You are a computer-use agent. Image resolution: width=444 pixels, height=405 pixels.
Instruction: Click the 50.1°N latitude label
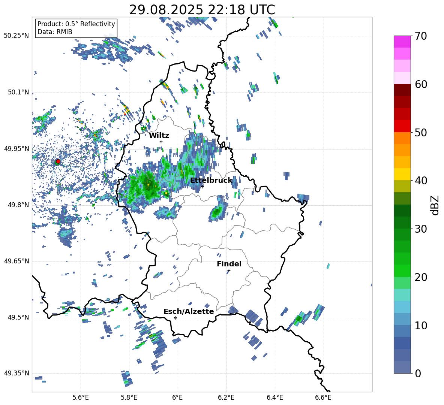(x=18, y=93)
